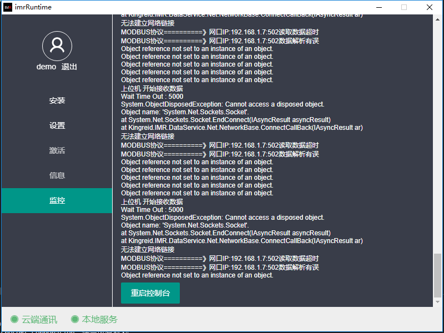Click the 本地服务 green status indicator
444x333 pixels.
tap(75, 319)
